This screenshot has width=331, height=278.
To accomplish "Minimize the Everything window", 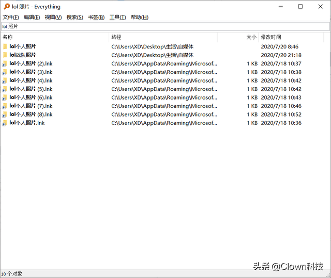I will (280, 7).
